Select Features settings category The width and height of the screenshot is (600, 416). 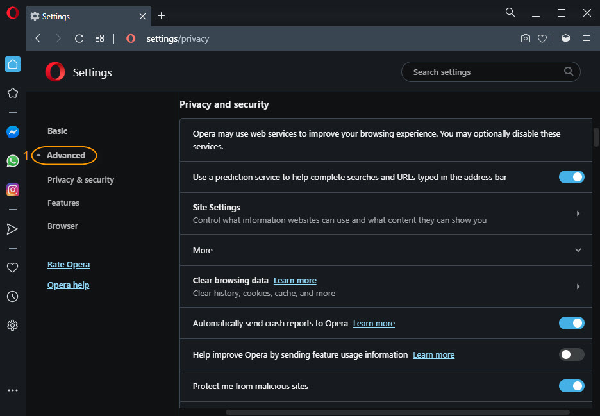point(63,203)
